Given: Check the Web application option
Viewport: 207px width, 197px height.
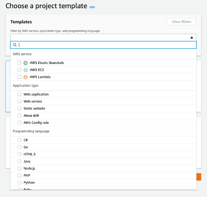Looking at the screenshot, I should 19,94.
